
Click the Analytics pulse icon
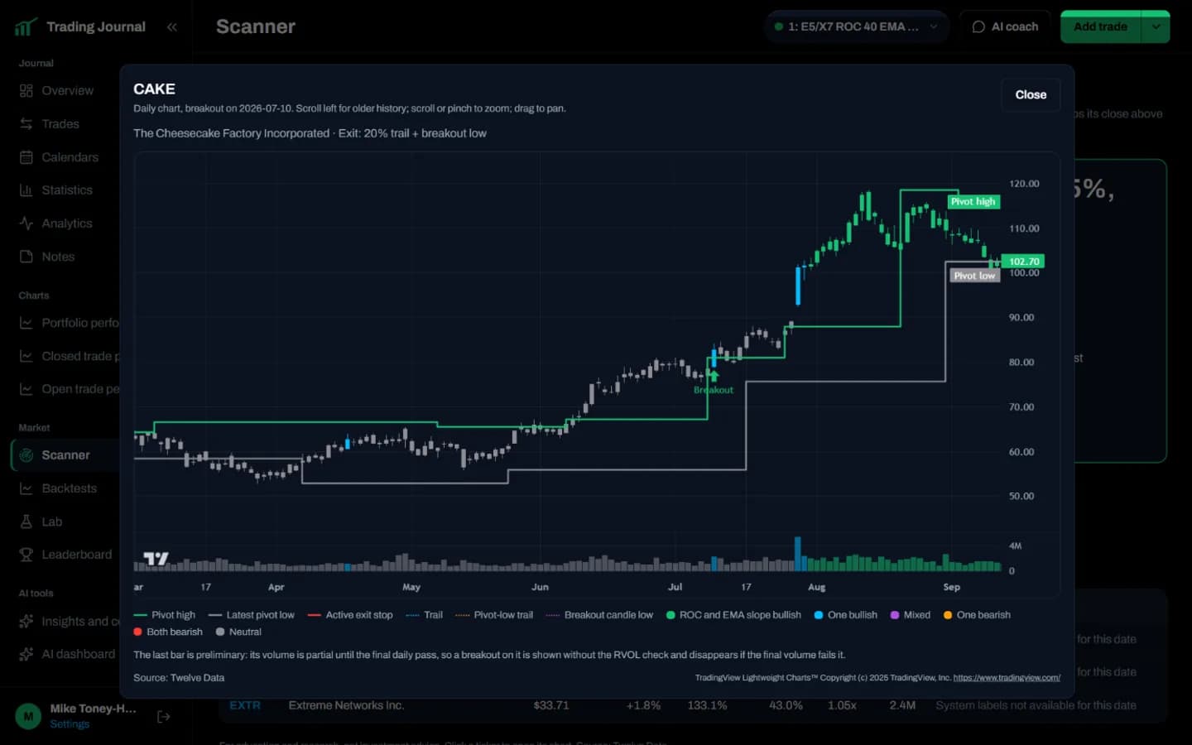(26, 223)
